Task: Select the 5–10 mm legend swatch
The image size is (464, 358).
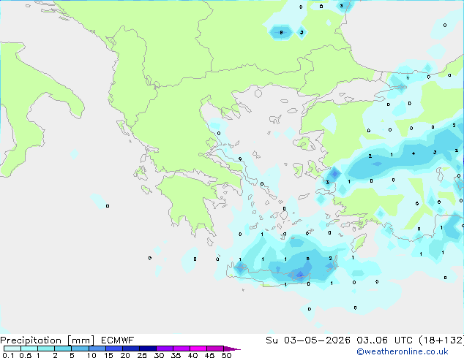Action: tap(80, 349)
